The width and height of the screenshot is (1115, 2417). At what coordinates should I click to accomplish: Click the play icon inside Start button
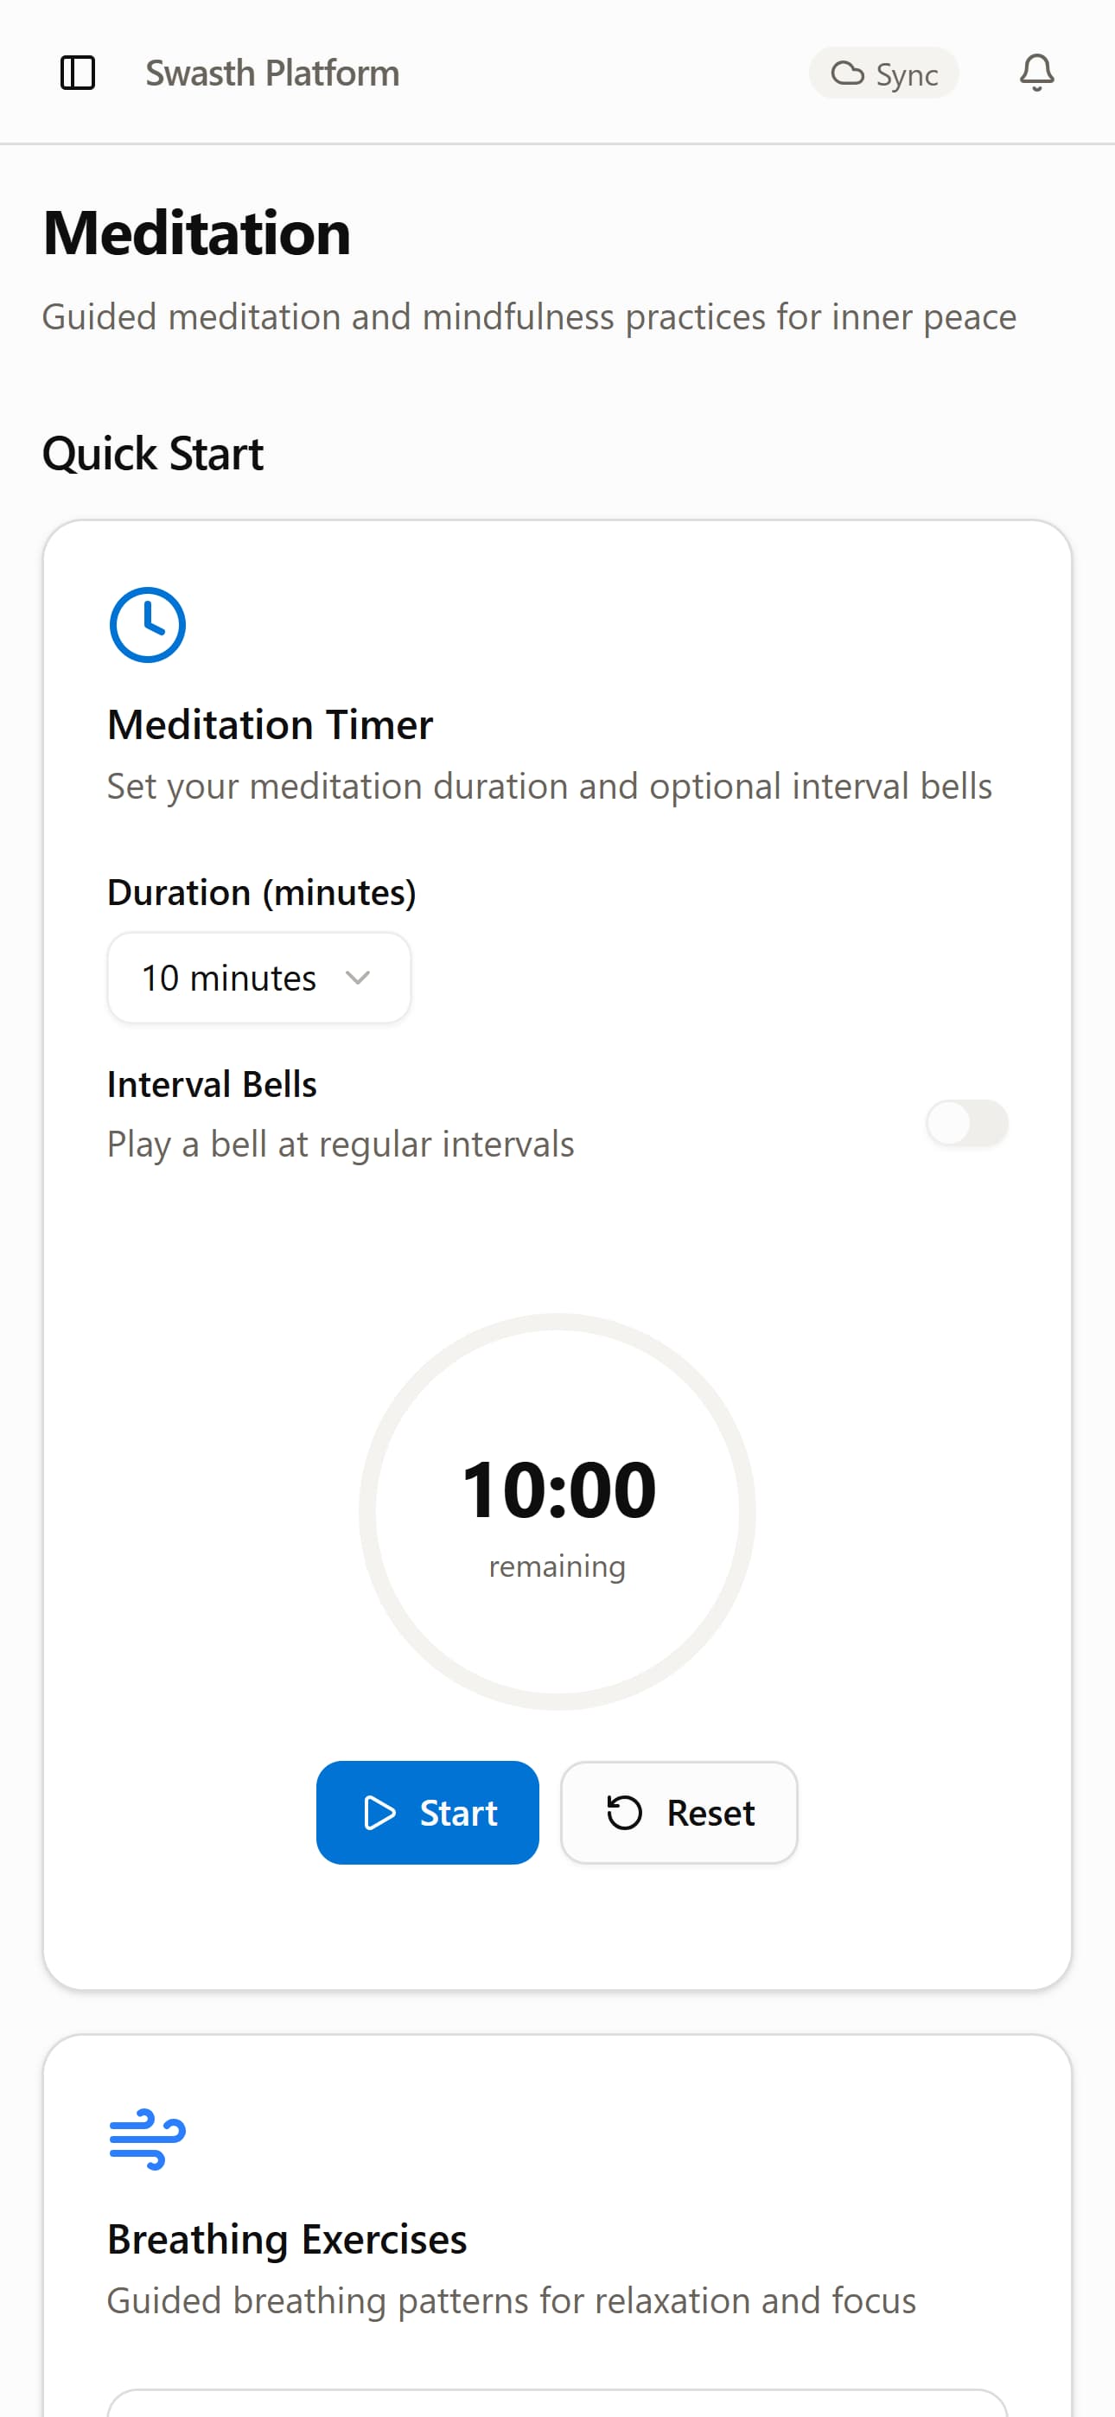click(379, 1812)
